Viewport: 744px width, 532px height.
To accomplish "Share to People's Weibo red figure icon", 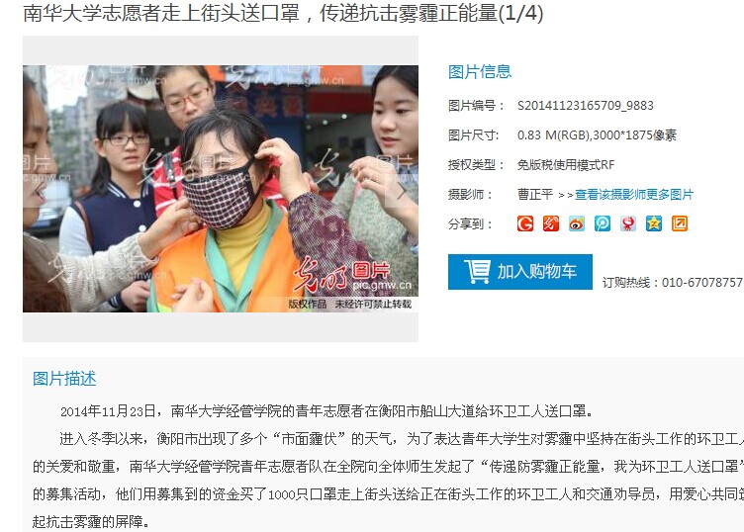I will click(x=627, y=223).
